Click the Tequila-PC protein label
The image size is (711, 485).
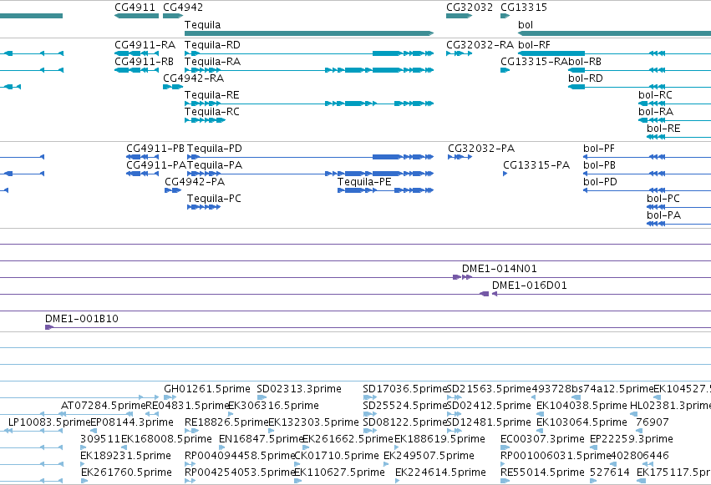[x=214, y=200]
